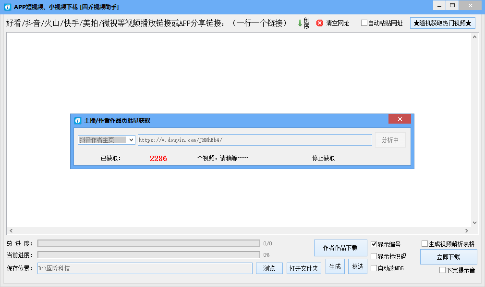
Task: Click the 当前进度 progress bar
Action: [148, 254]
